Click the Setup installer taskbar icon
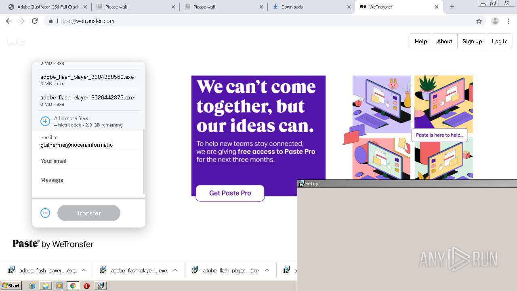 (x=100, y=286)
